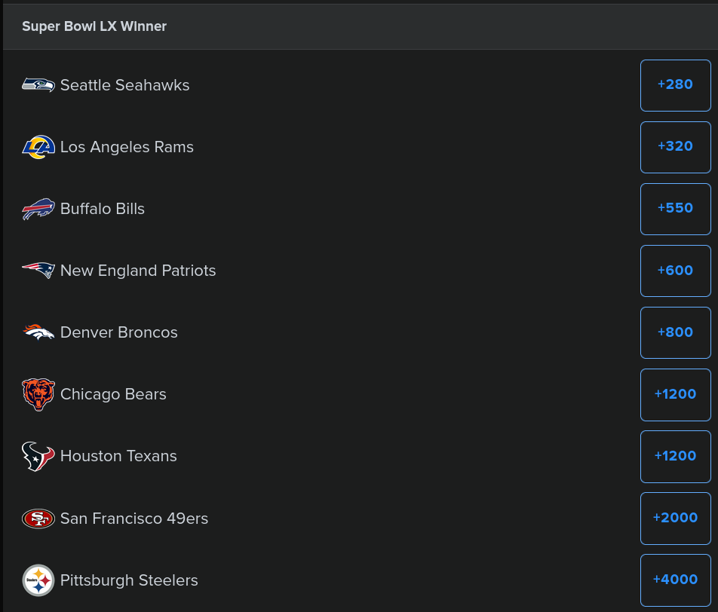Select Seahawks +280 odds button
Image resolution: width=718 pixels, height=612 pixels.
click(676, 85)
